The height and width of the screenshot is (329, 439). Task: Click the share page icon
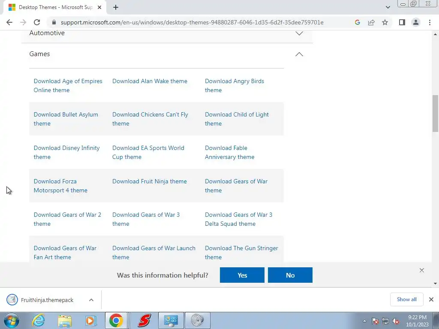coord(371,22)
